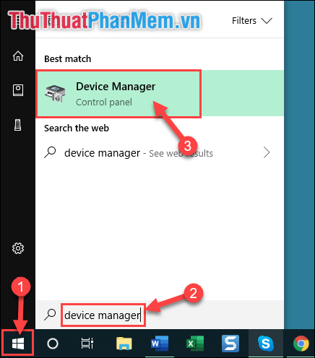Open the Device Manager best match result
Image resolution: width=315 pixels, height=358 pixels.
[160, 93]
